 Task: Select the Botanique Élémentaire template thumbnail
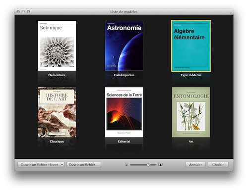[x=57, y=46]
